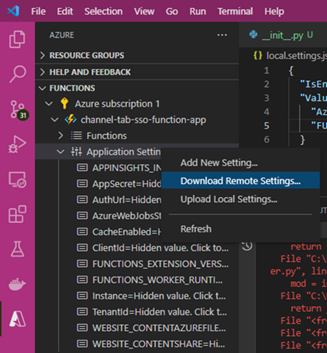Open the Terminal menu

235,11
